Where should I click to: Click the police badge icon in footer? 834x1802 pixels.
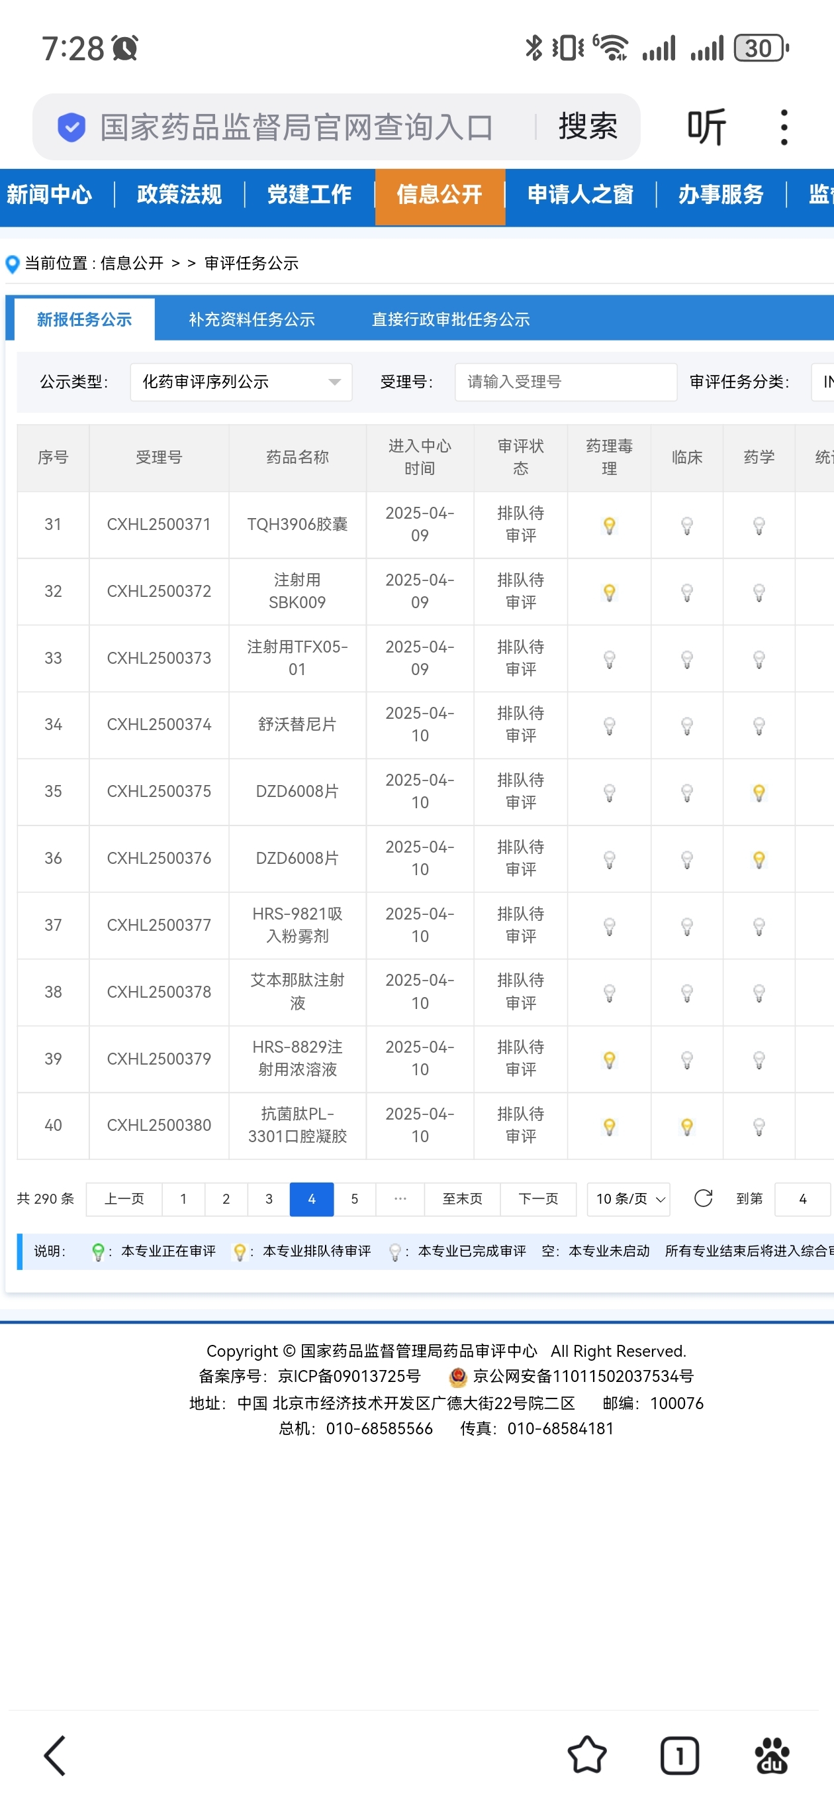(x=458, y=1377)
